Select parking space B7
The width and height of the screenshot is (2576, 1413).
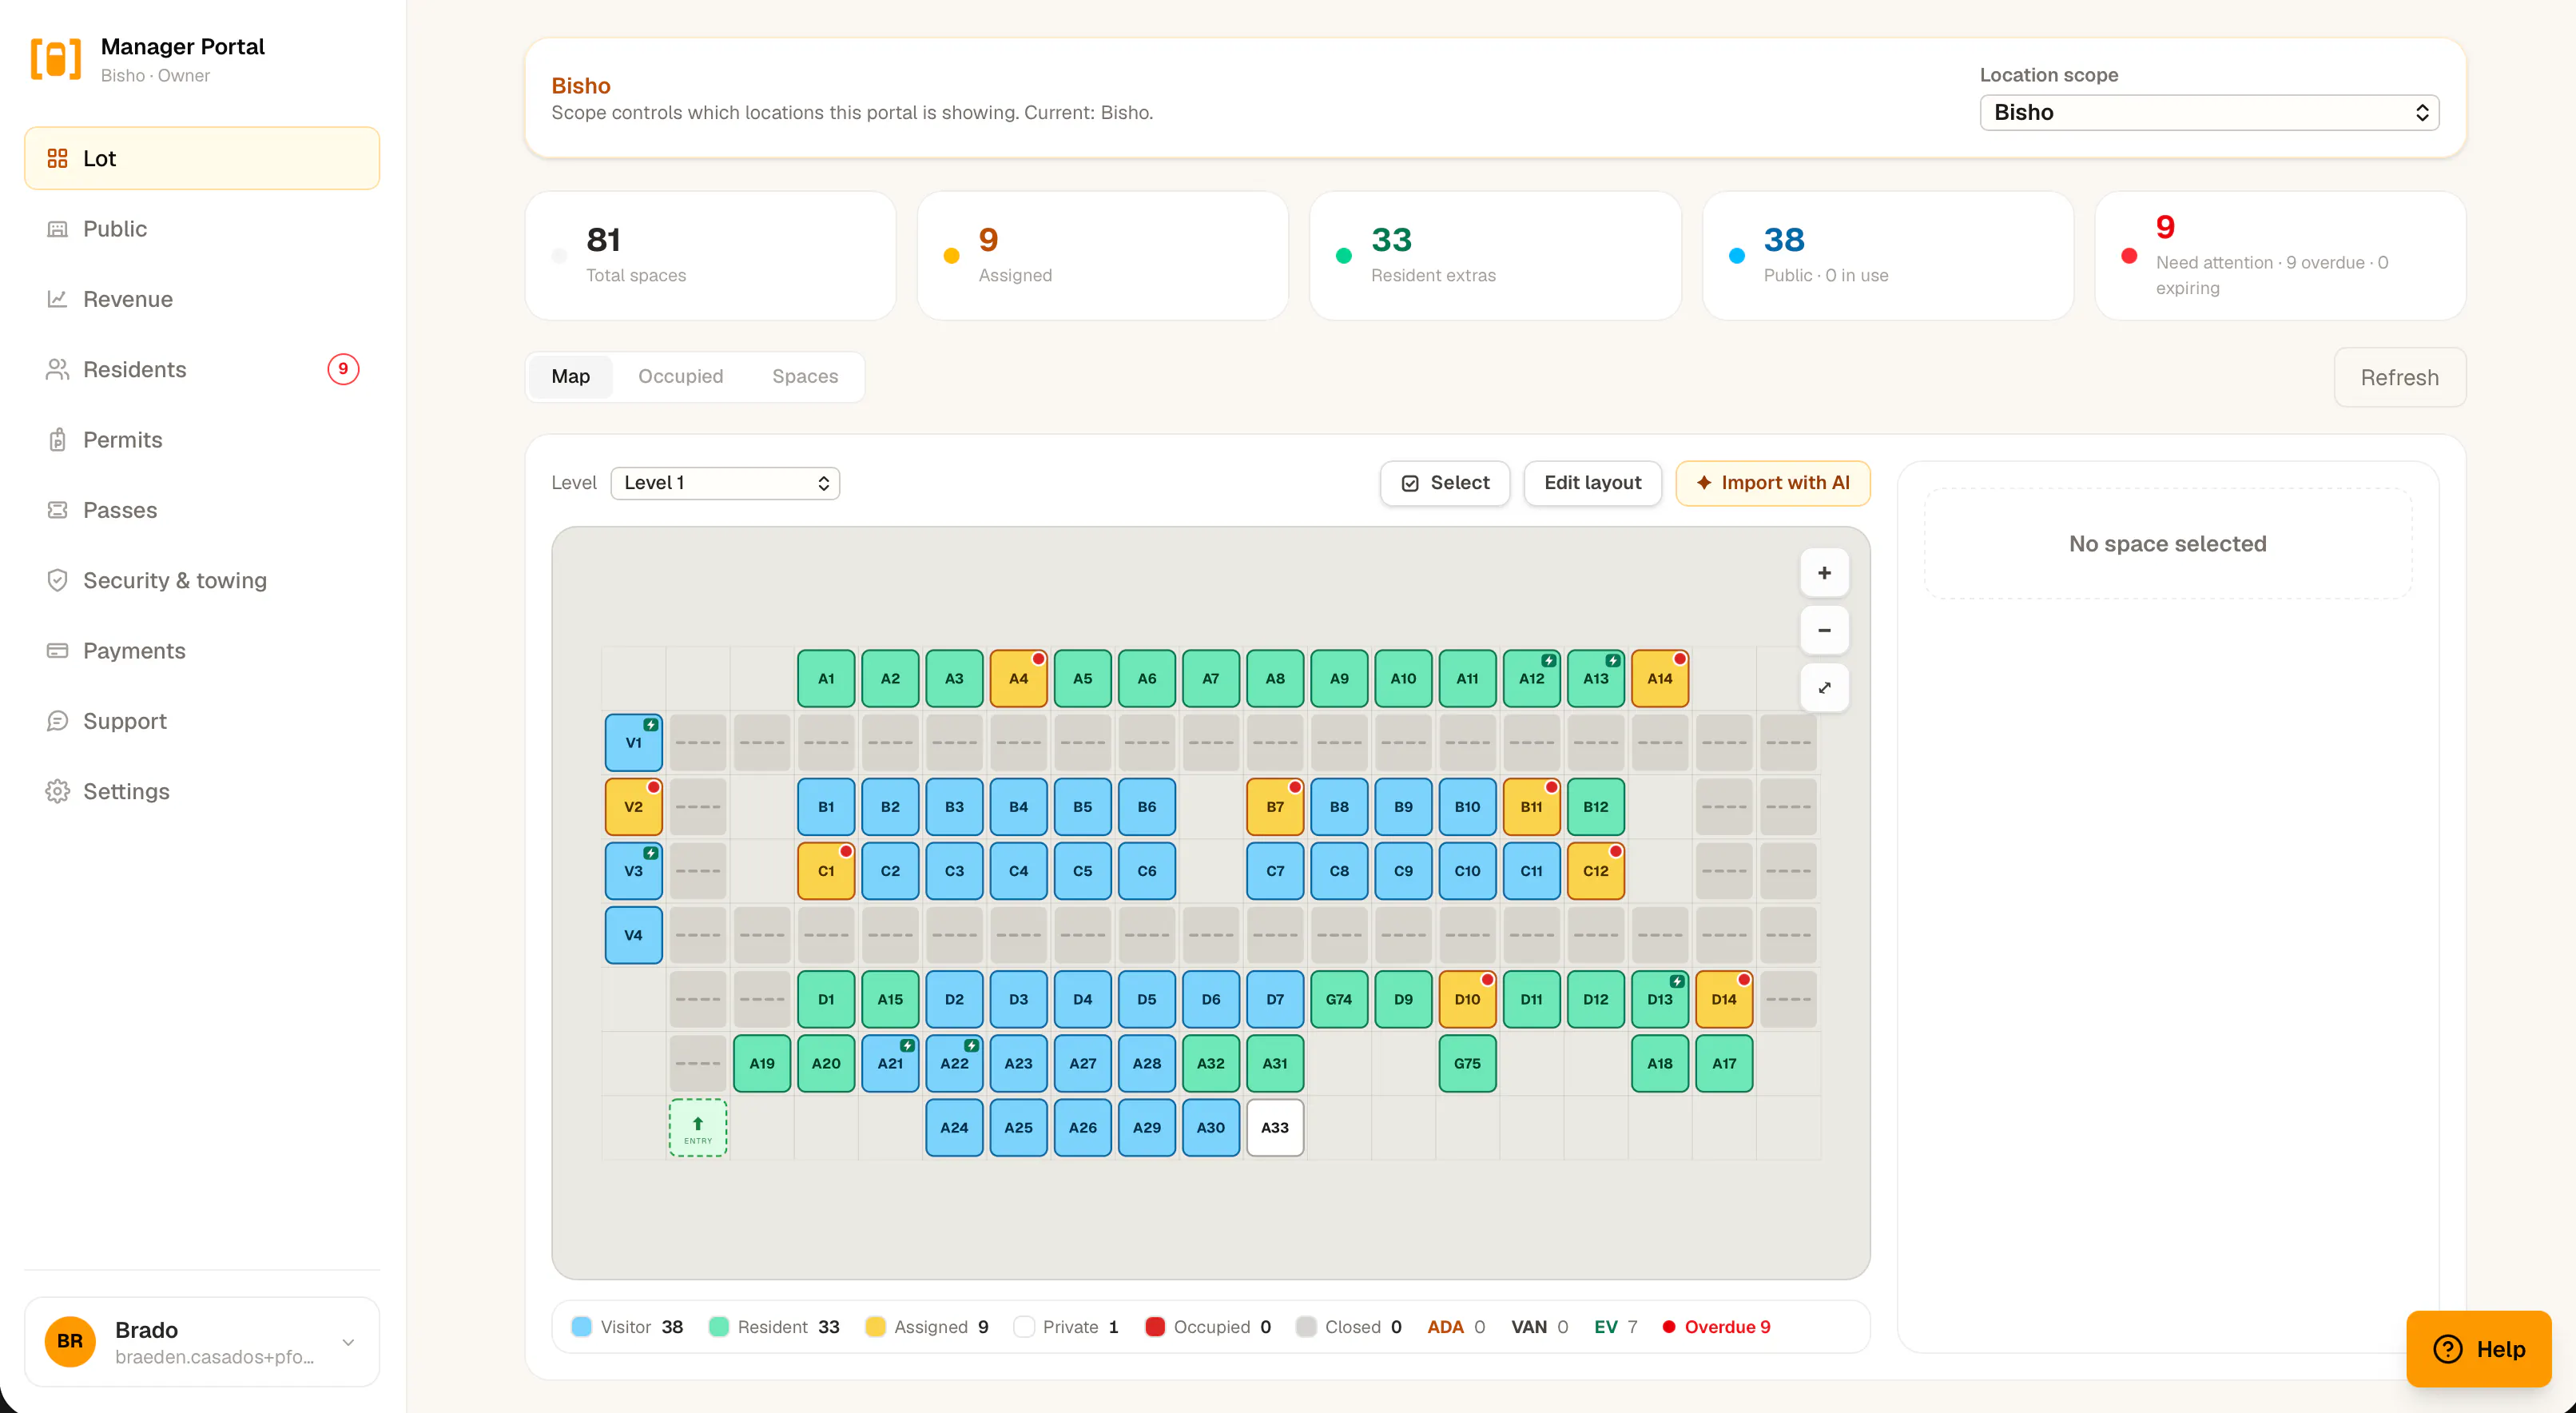[1275, 807]
